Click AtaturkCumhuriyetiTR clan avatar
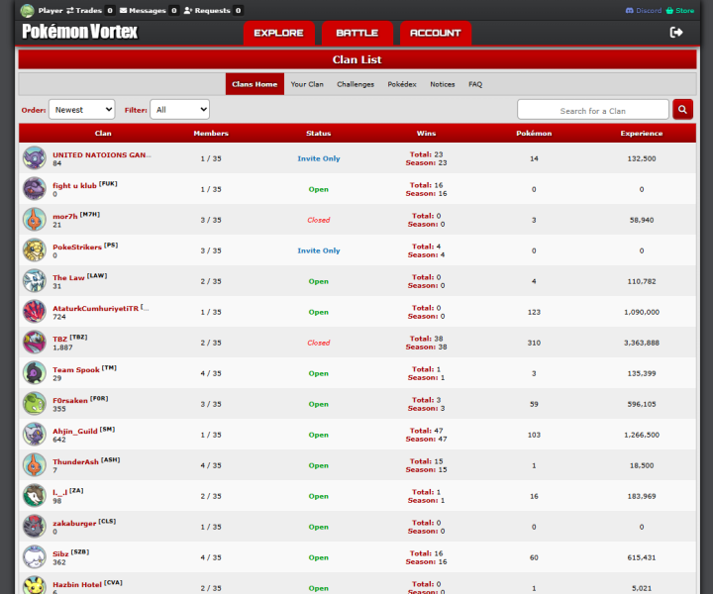The image size is (713, 594). click(35, 311)
